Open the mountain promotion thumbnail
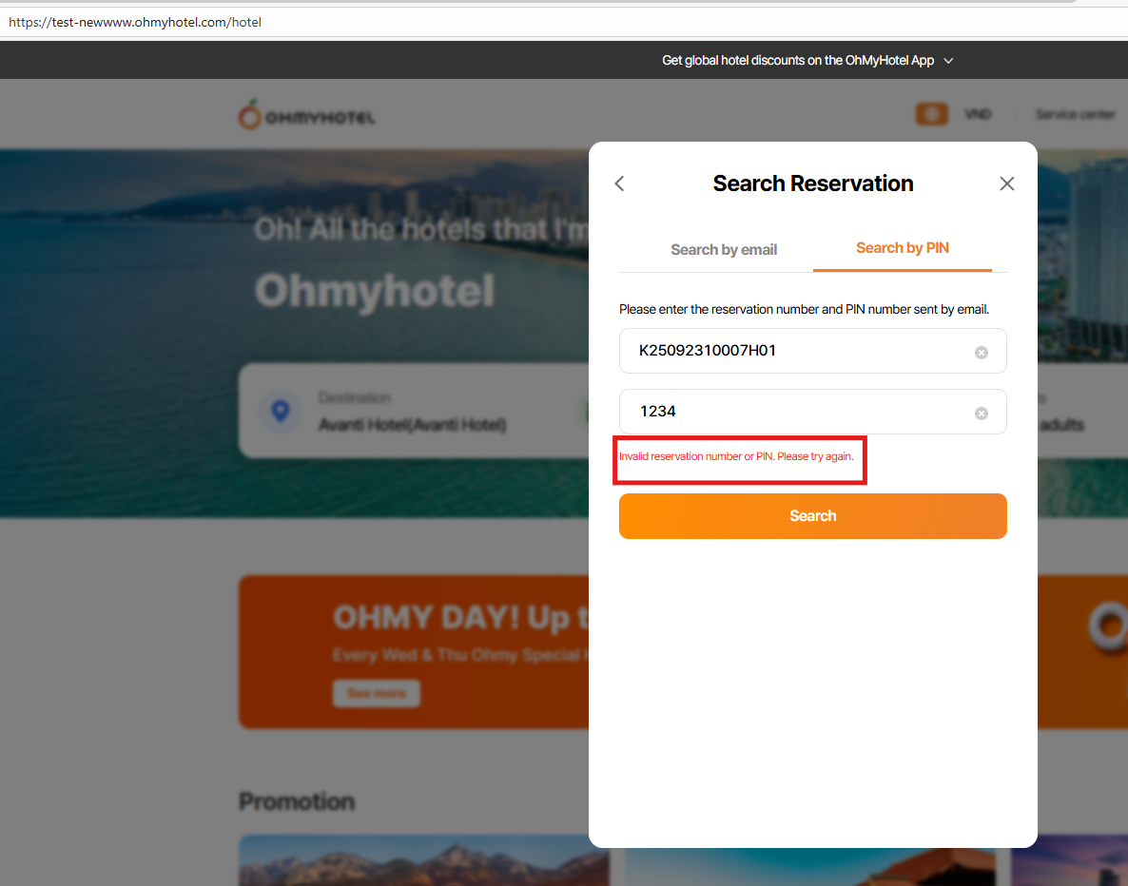The height and width of the screenshot is (886, 1128). pos(423,860)
